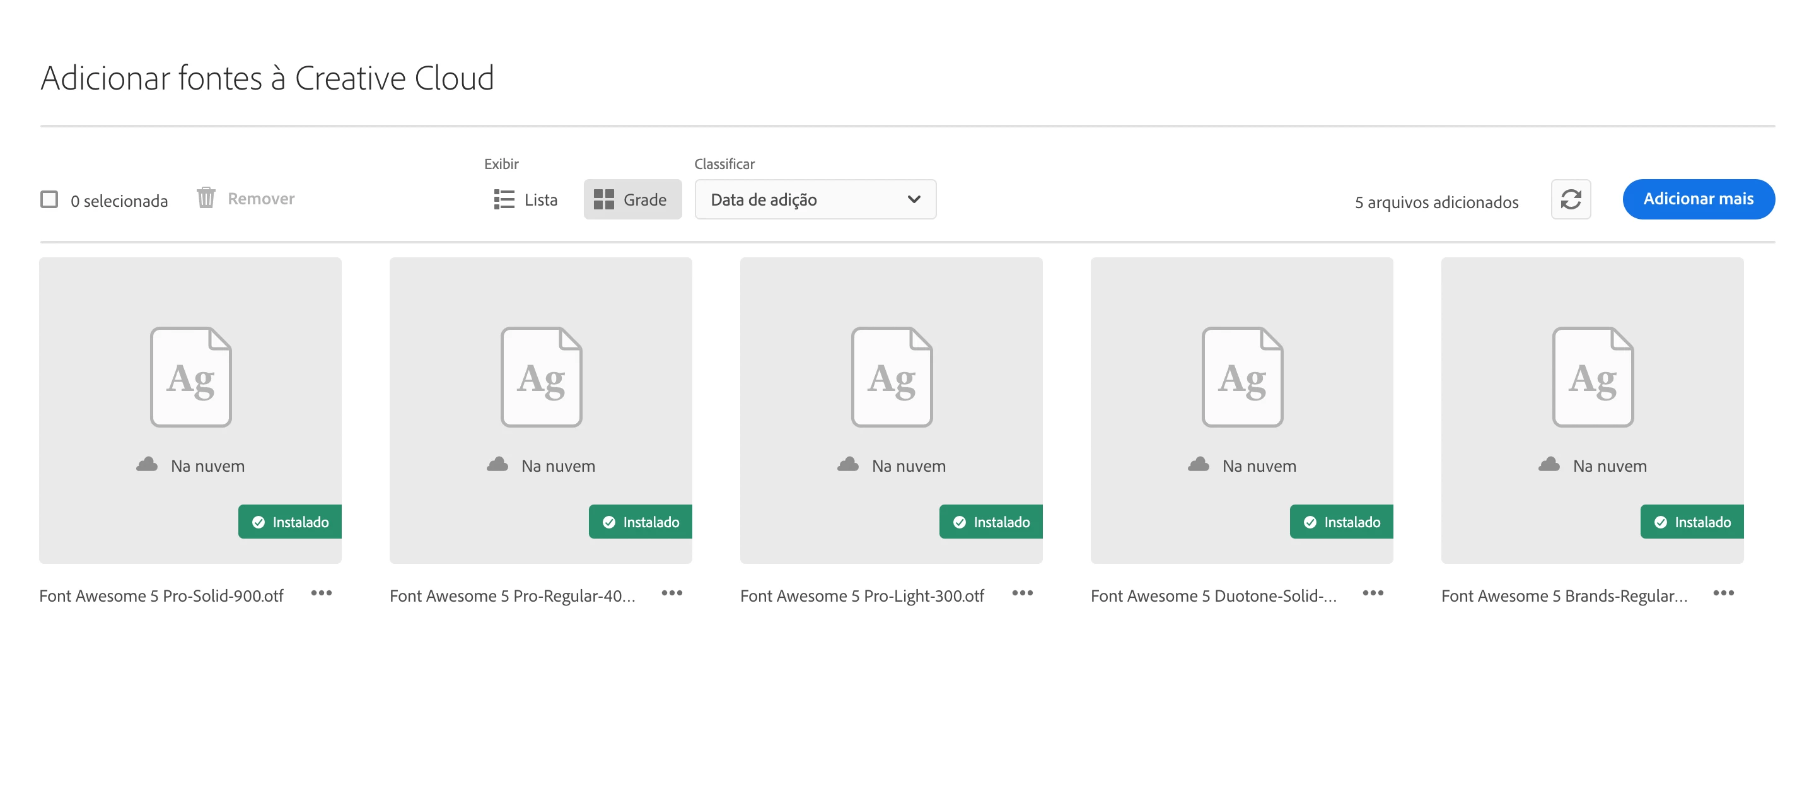1802x806 pixels.
Task: Switch to Lista view
Action: (525, 199)
